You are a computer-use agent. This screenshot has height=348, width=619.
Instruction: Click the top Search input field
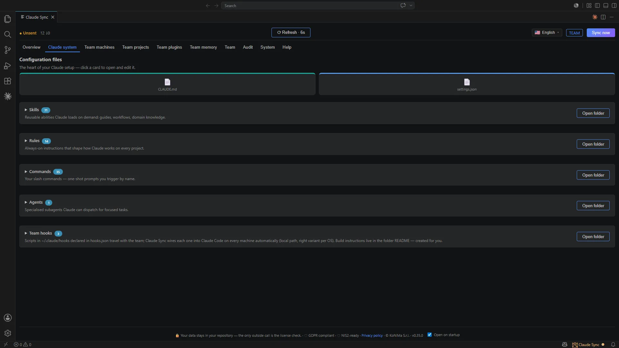point(309,5)
